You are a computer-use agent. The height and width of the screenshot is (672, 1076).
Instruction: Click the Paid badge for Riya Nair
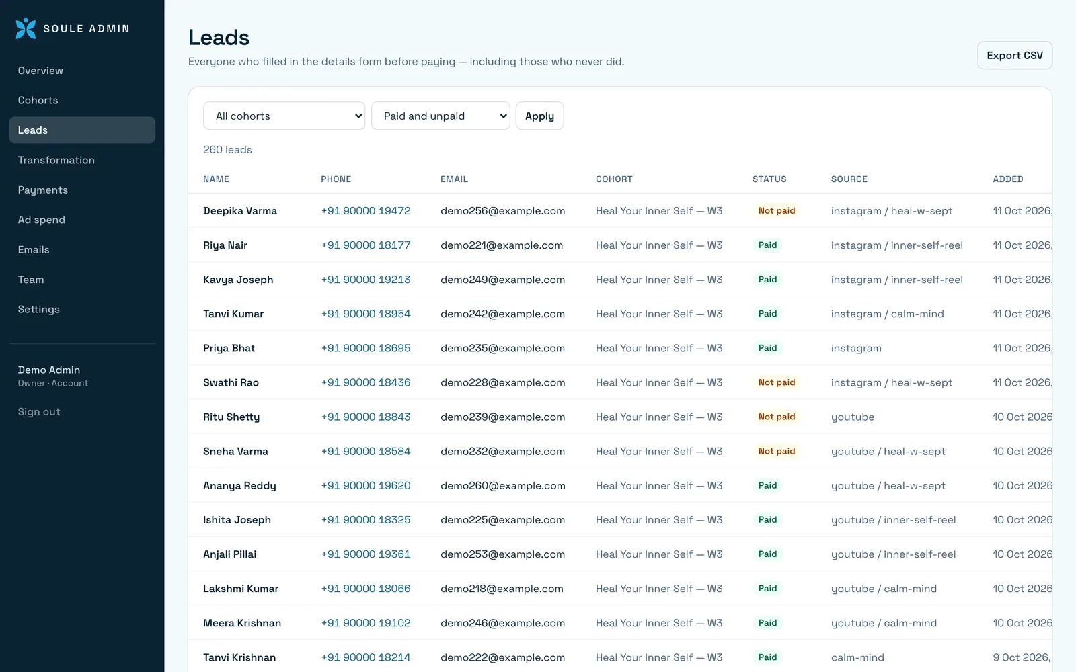point(767,245)
